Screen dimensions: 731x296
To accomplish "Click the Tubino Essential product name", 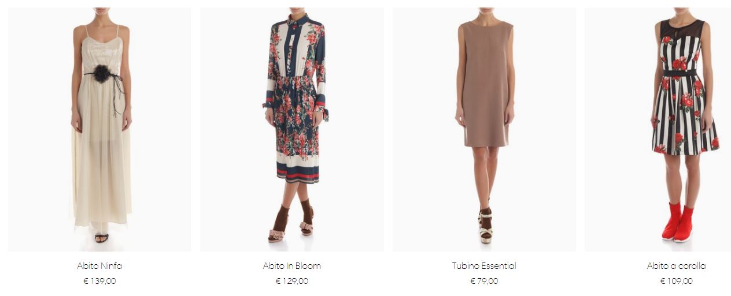I will pyautogui.click(x=484, y=266).
